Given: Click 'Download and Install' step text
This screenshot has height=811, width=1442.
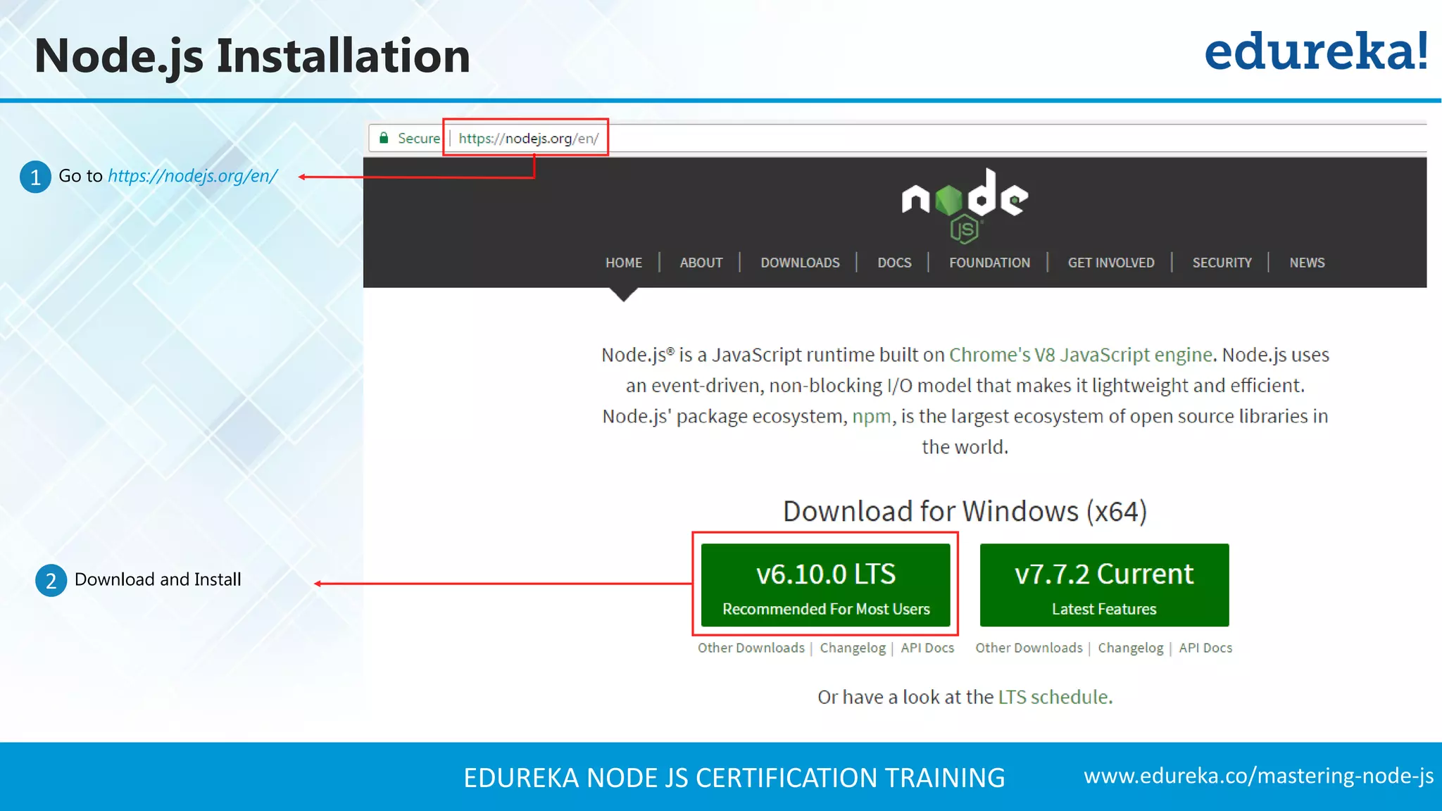Looking at the screenshot, I should pos(158,579).
